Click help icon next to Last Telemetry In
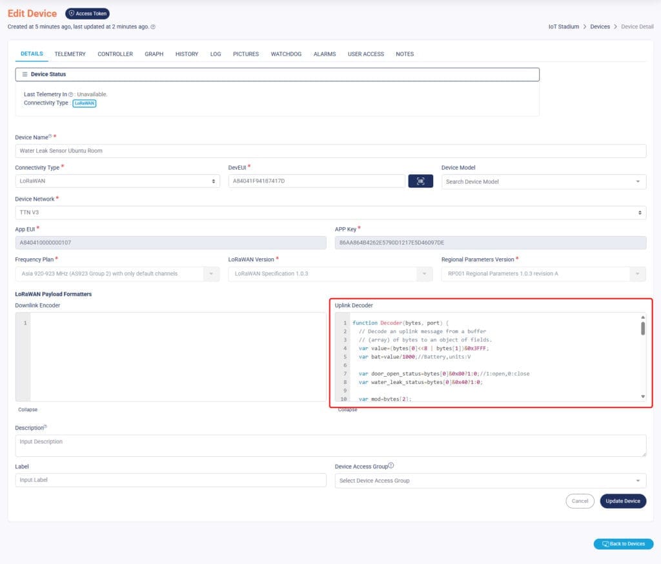Screen dimensions: 661x564 [71, 94]
